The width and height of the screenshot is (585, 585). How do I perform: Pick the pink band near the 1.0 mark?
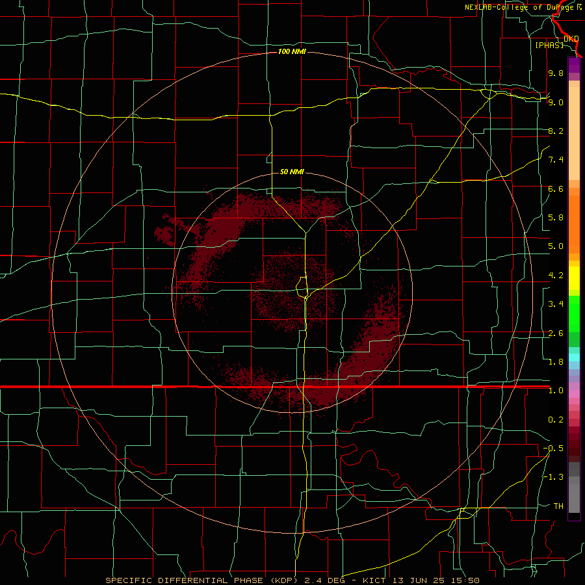pos(574,394)
